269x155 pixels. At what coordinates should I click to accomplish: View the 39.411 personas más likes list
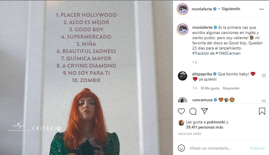(x=204, y=127)
